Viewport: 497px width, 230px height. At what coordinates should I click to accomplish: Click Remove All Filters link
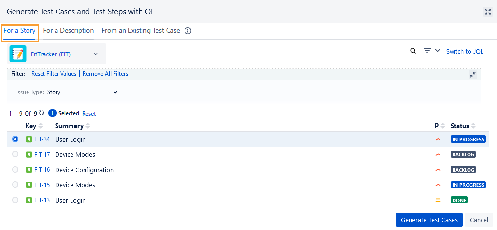click(105, 74)
